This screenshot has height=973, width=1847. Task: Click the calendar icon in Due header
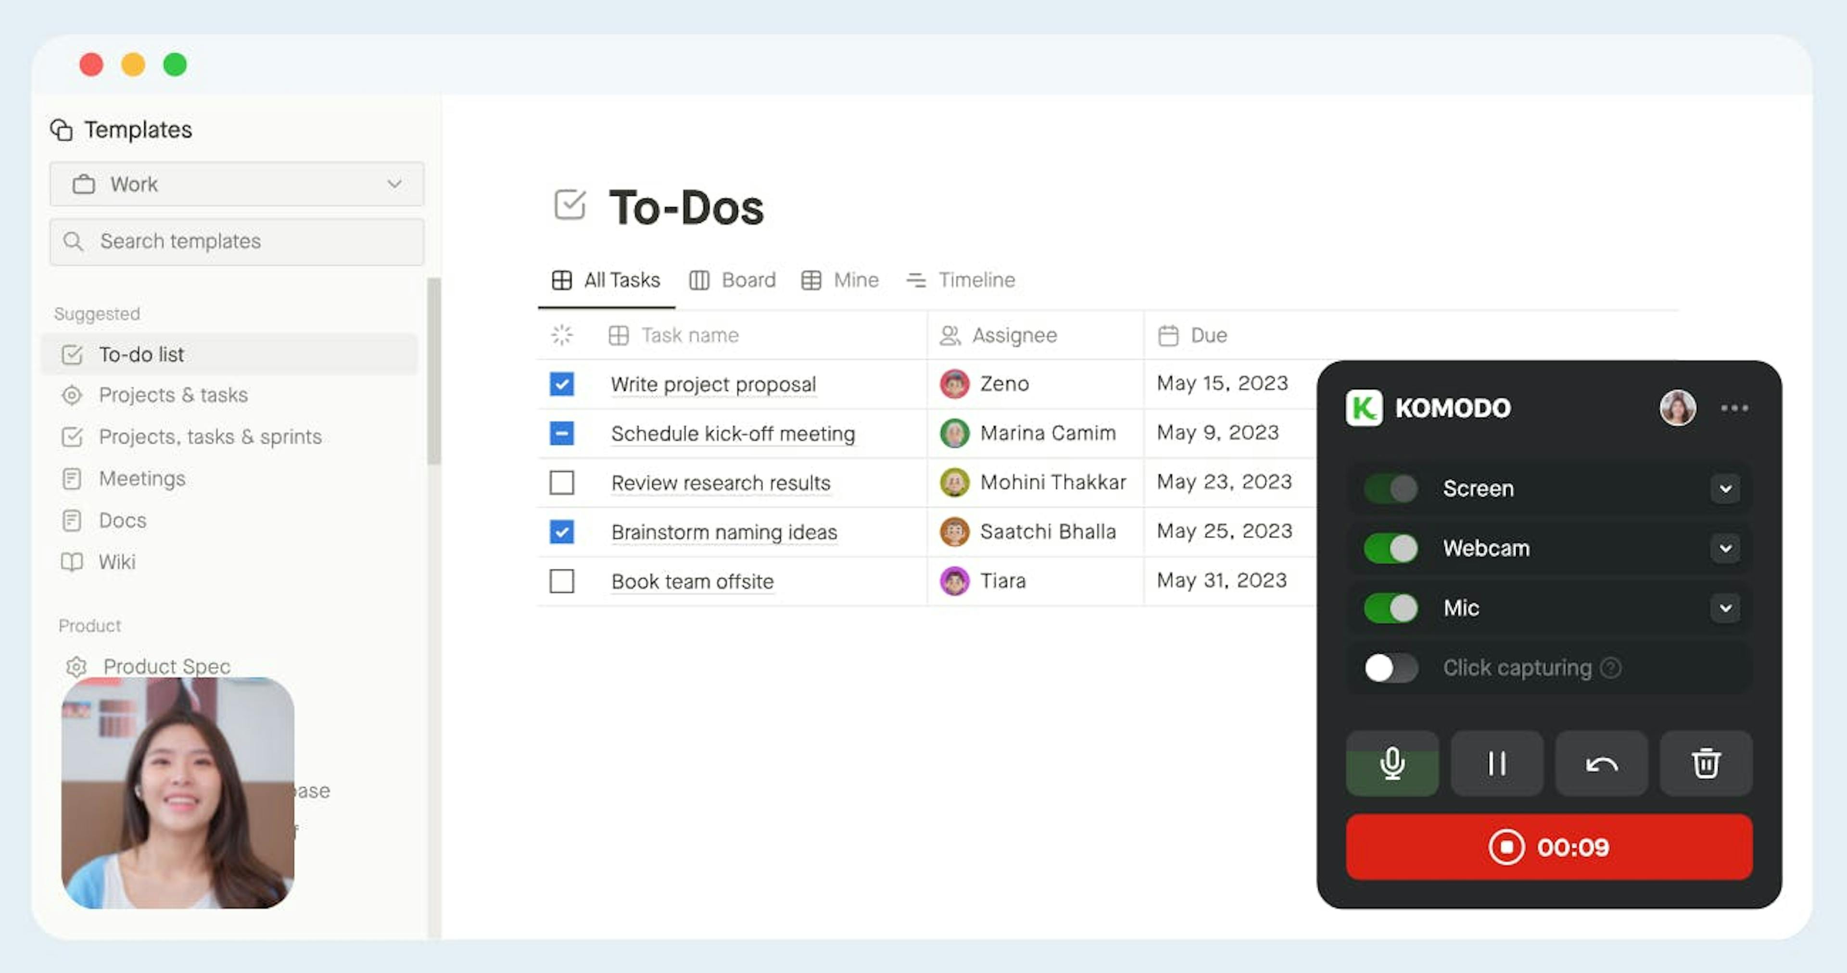tap(1168, 336)
